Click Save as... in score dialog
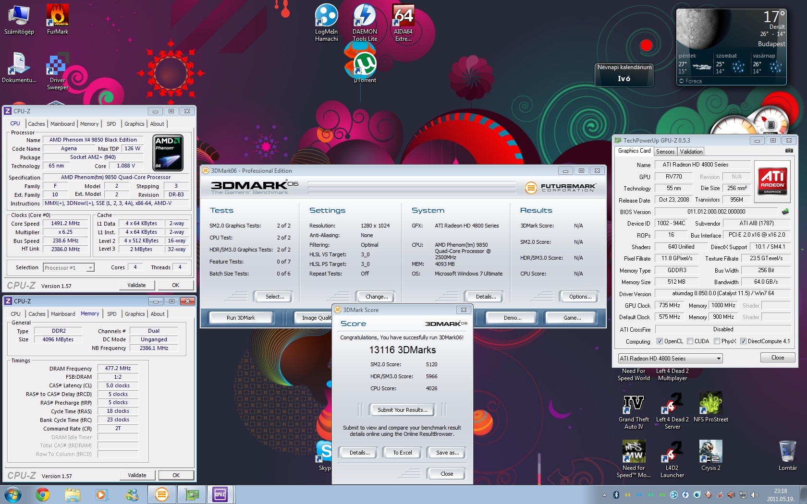 point(447,453)
